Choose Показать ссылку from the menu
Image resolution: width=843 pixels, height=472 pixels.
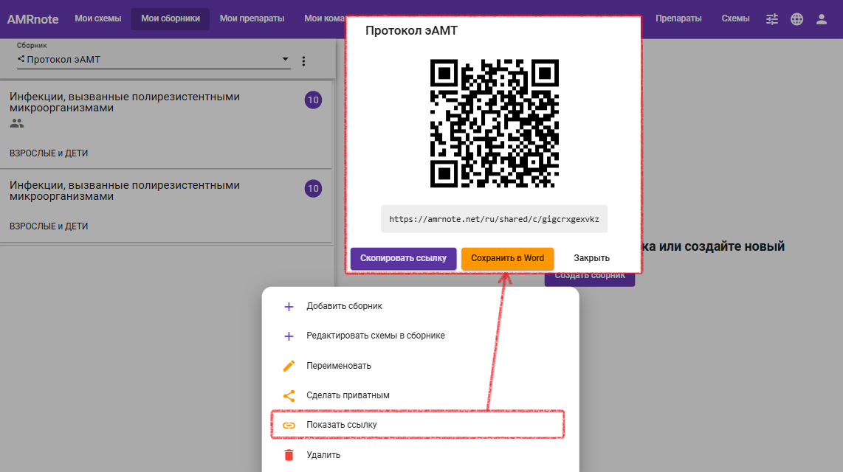coord(418,425)
